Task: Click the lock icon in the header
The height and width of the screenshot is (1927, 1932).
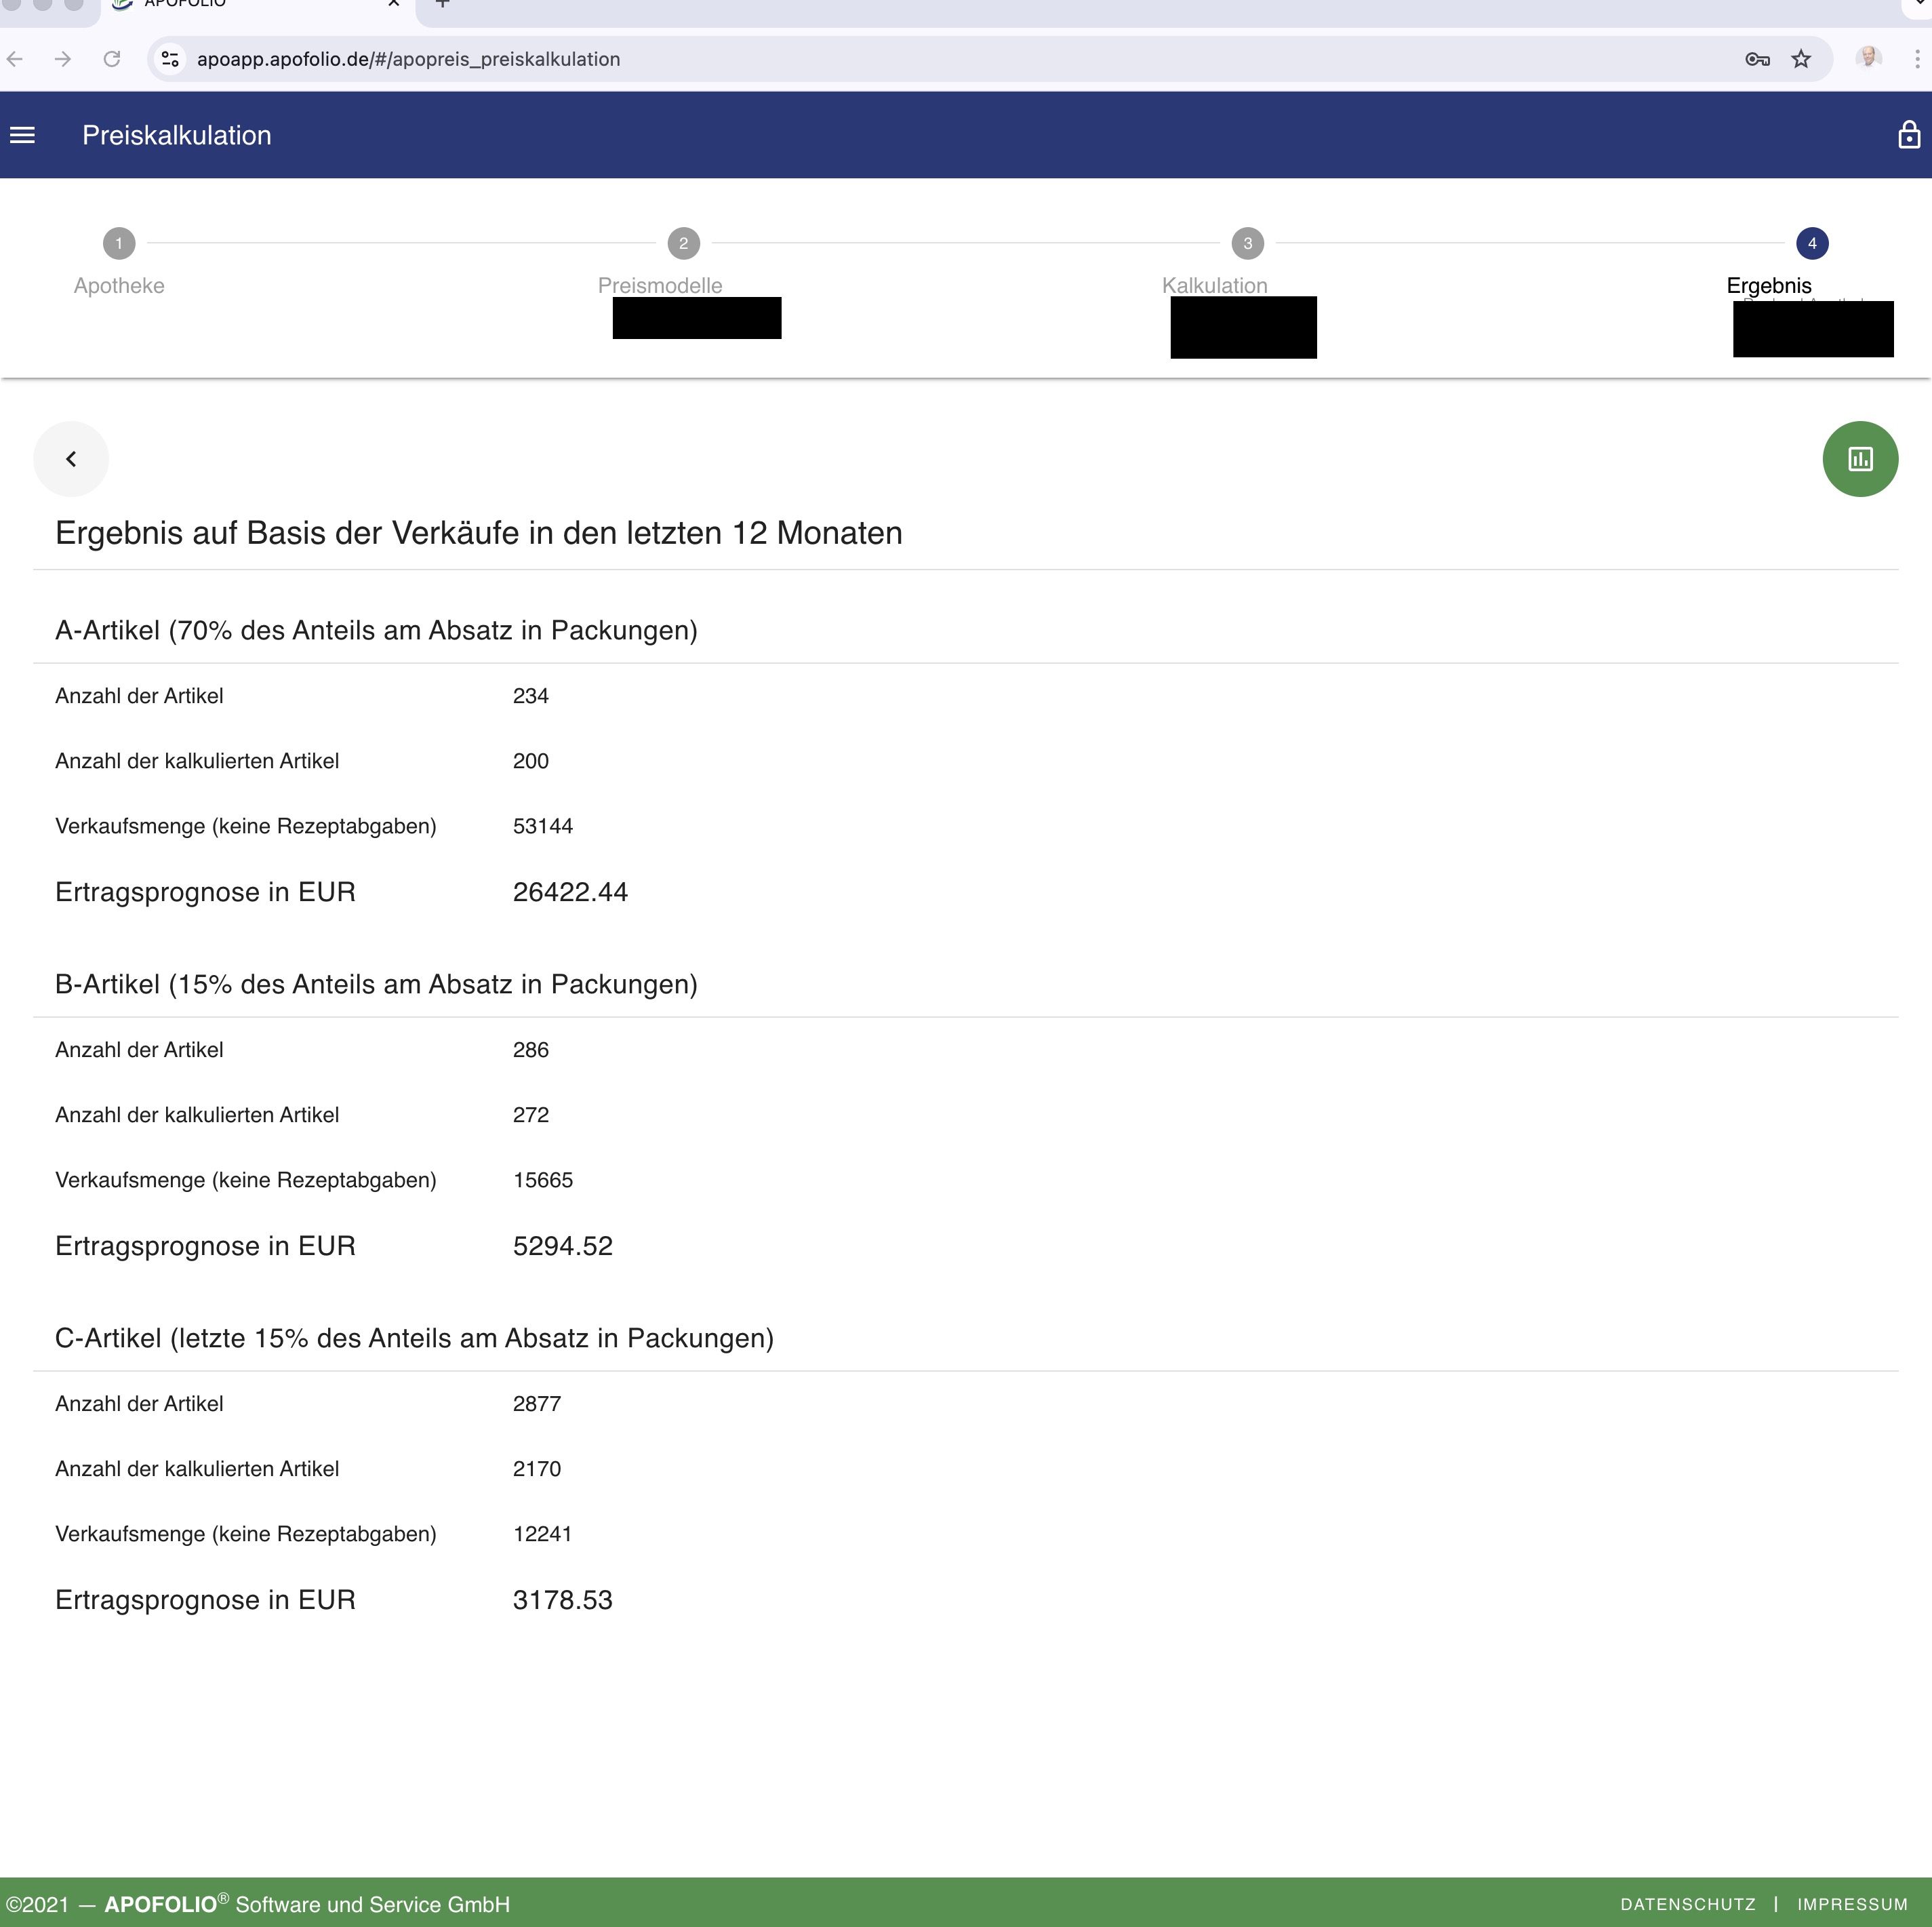Action: (1908, 135)
